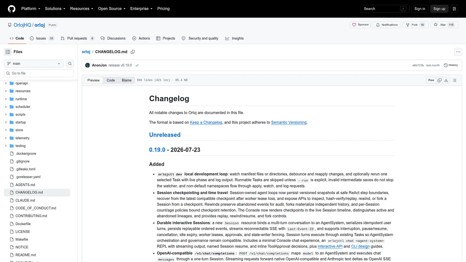Switch to the Code repository tab

click(17, 38)
